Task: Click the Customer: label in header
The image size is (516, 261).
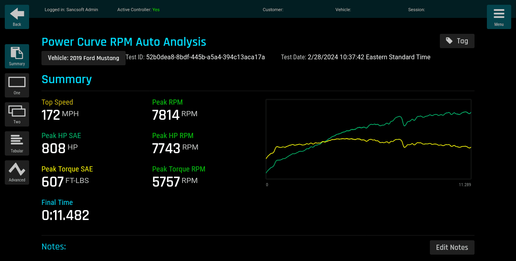Action: point(273,10)
